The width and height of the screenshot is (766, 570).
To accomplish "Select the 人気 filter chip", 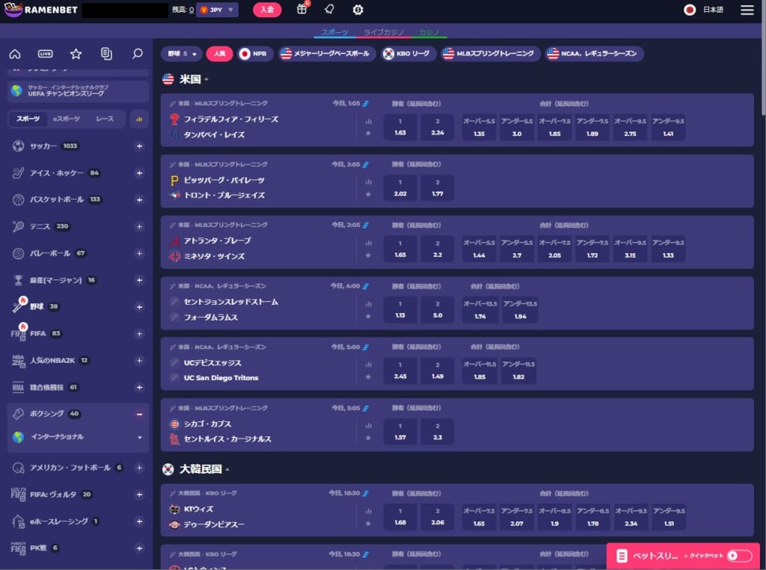I will tap(219, 54).
